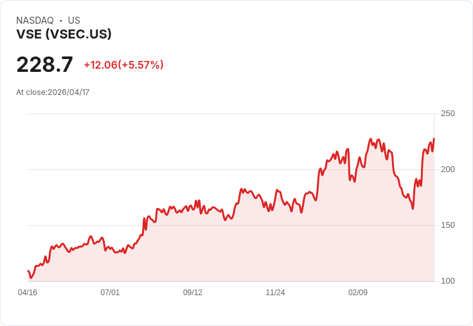Click the 228.7 closing price
Viewport: 473px width, 326px height.
click(x=44, y=65)
